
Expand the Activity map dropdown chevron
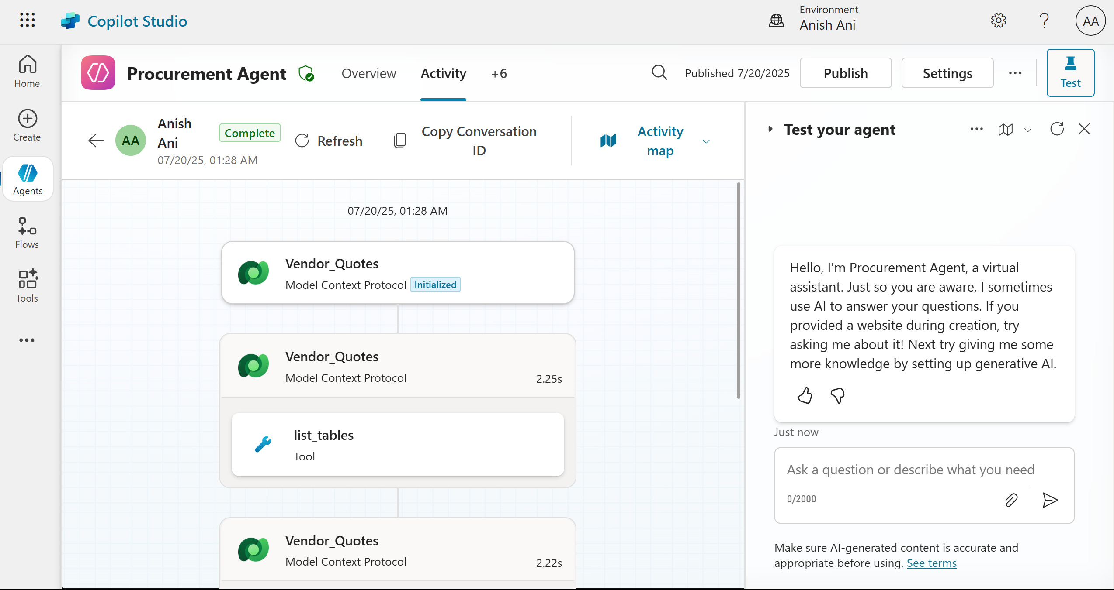(706, 141)
